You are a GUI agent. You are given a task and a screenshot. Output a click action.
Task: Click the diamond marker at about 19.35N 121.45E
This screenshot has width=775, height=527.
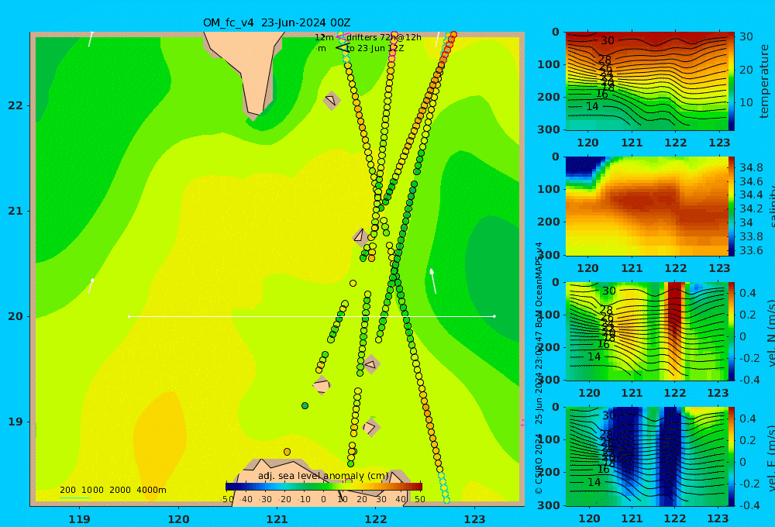pos(322,385)
